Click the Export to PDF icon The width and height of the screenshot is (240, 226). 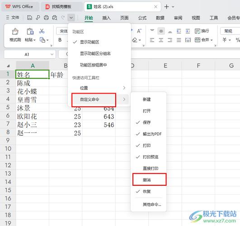[x=38, y=18]
